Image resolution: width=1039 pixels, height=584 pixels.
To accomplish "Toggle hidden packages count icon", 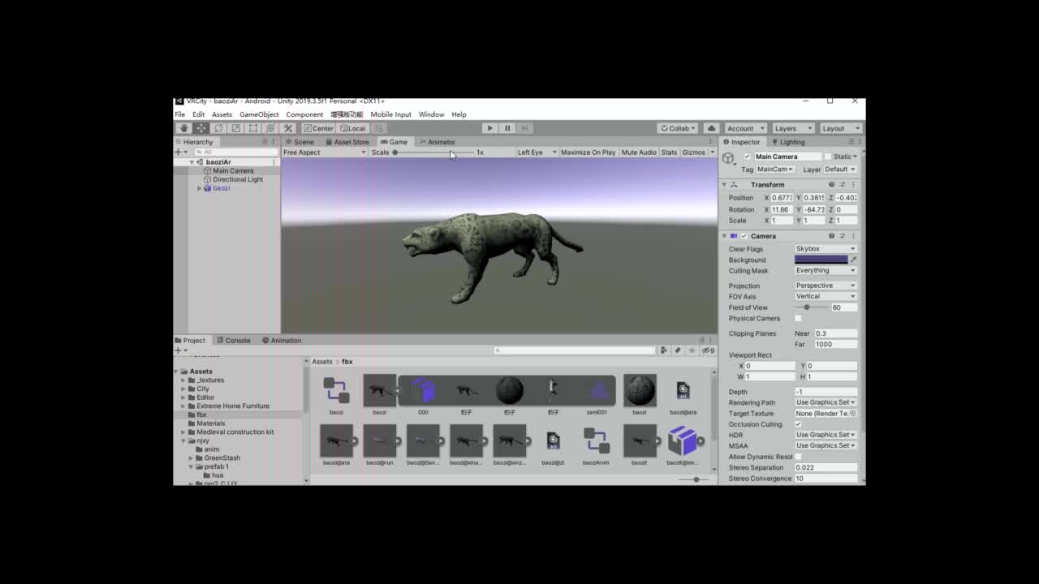I will tap(708, 350).
